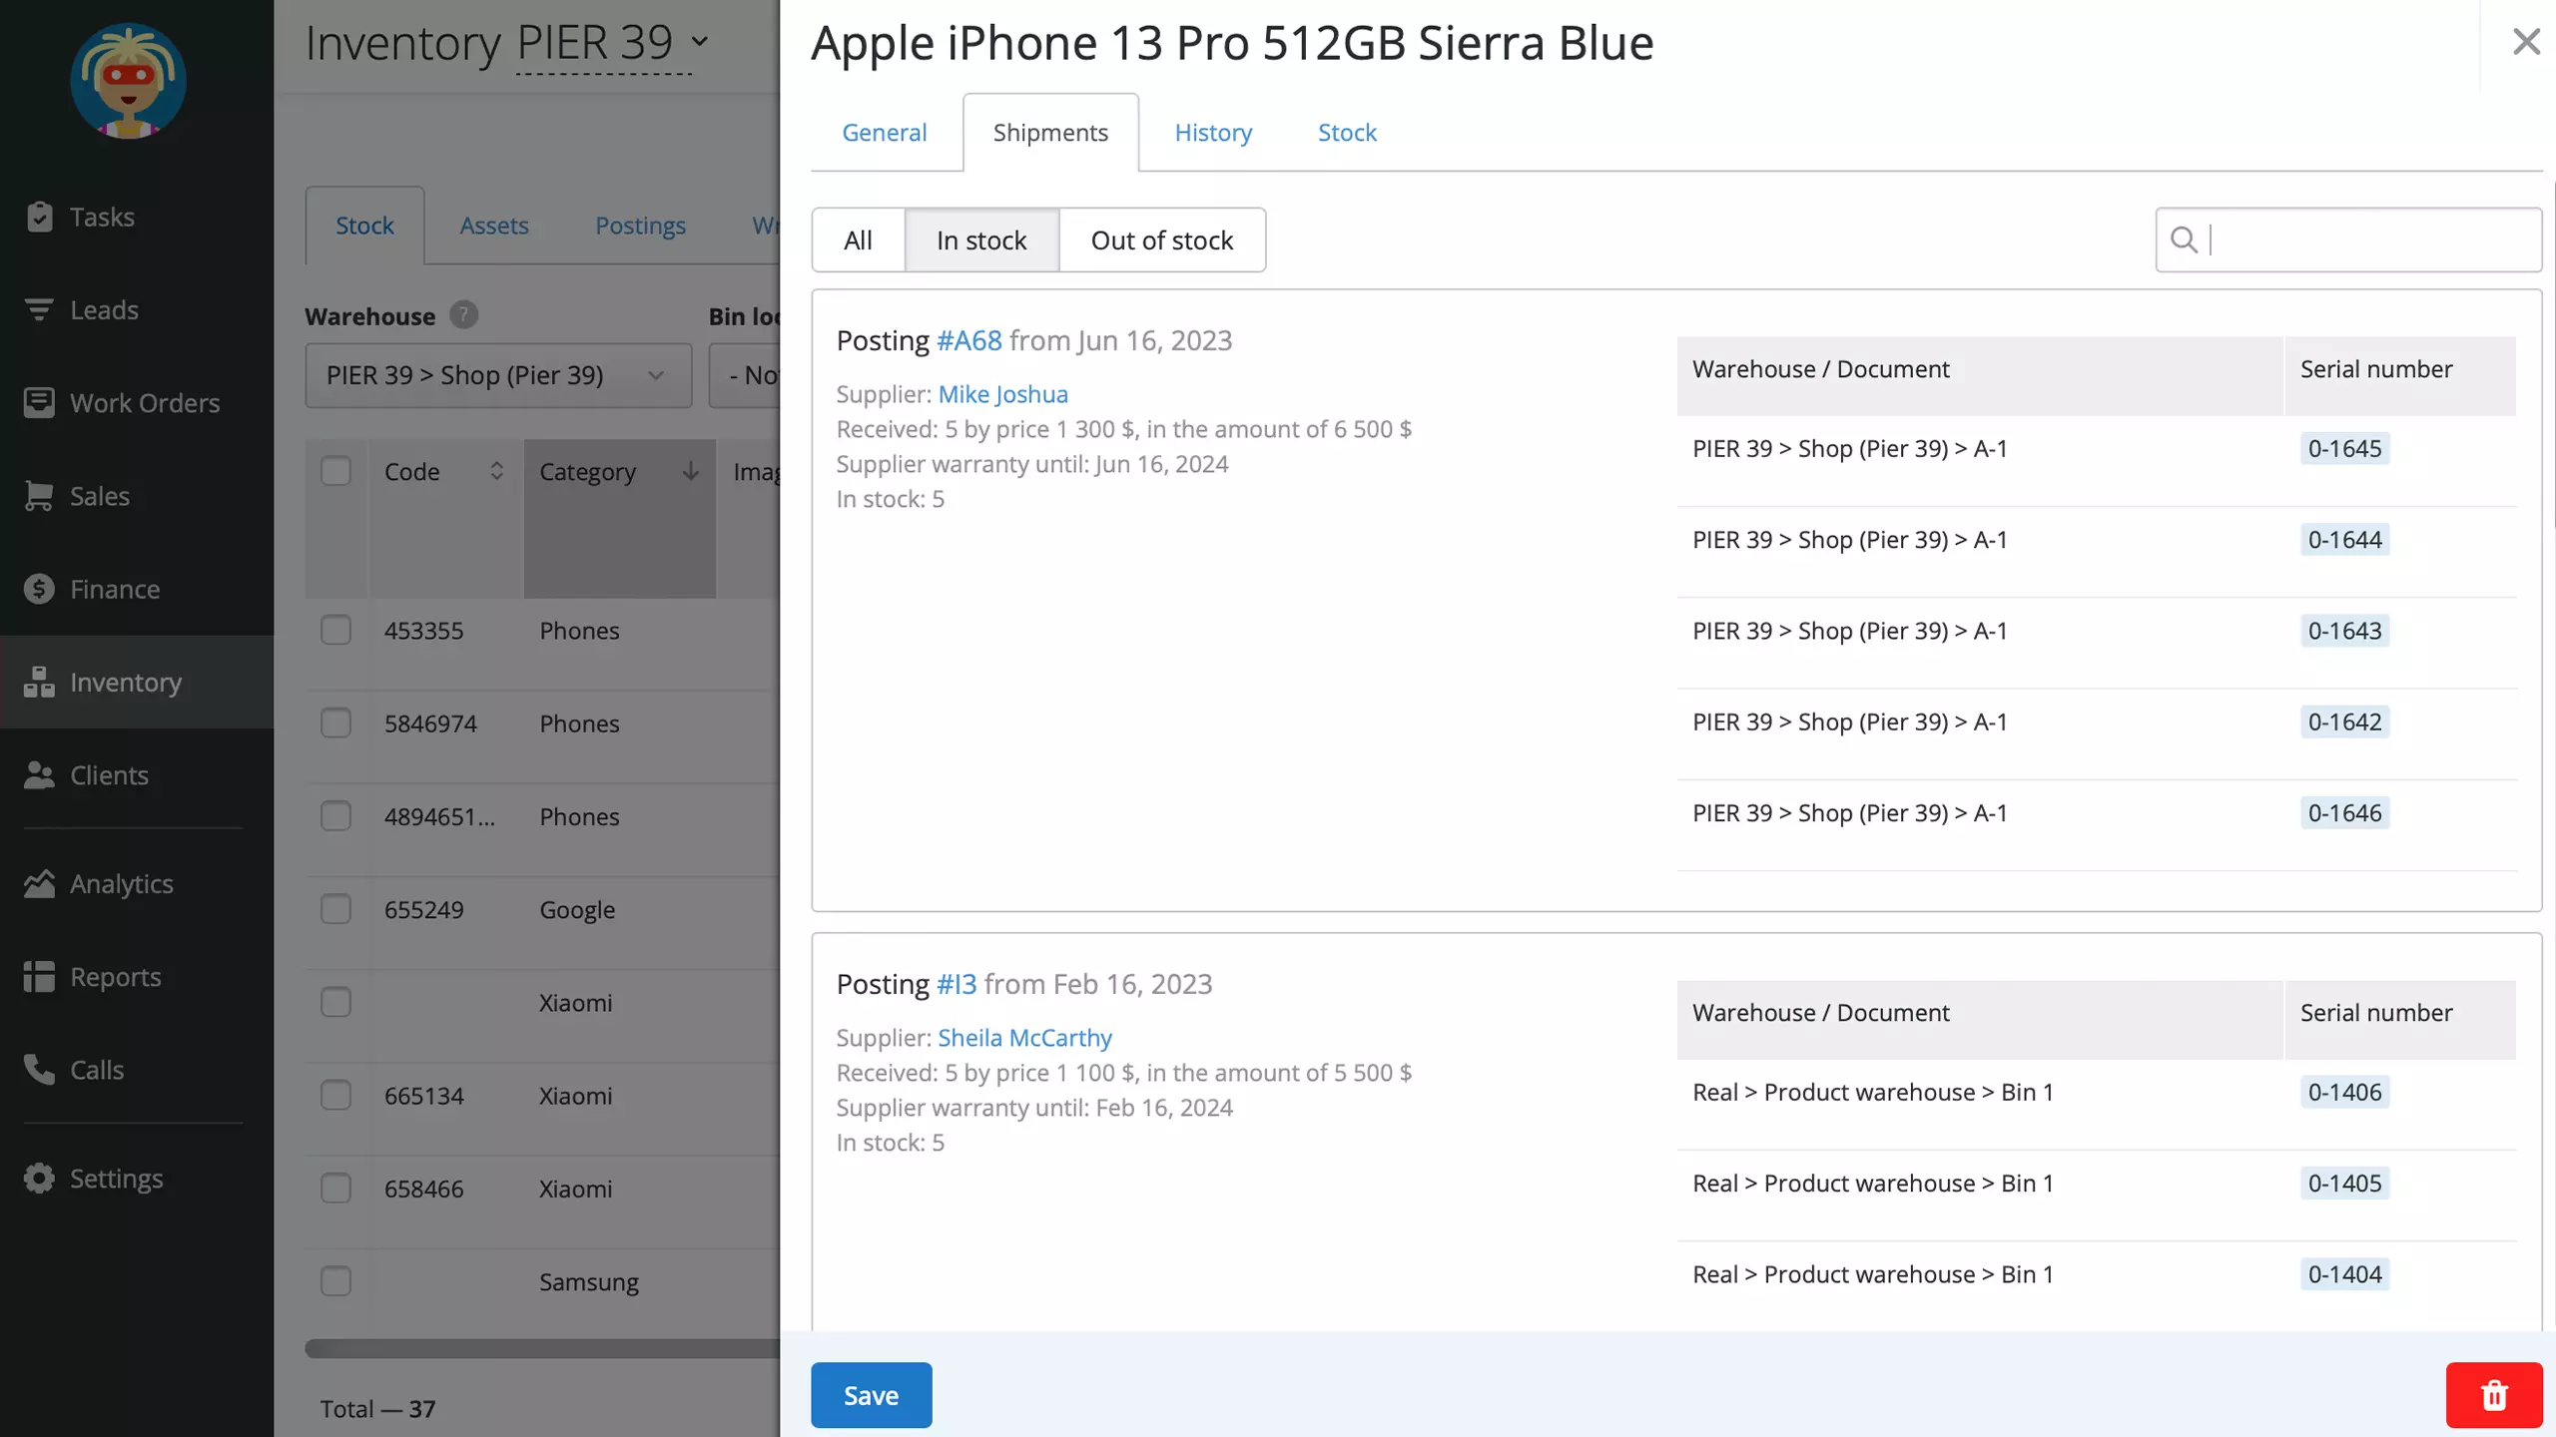Open supplier Sheila McCarthy link
The image size is (2556, 1437).
click(1024, 1038)
